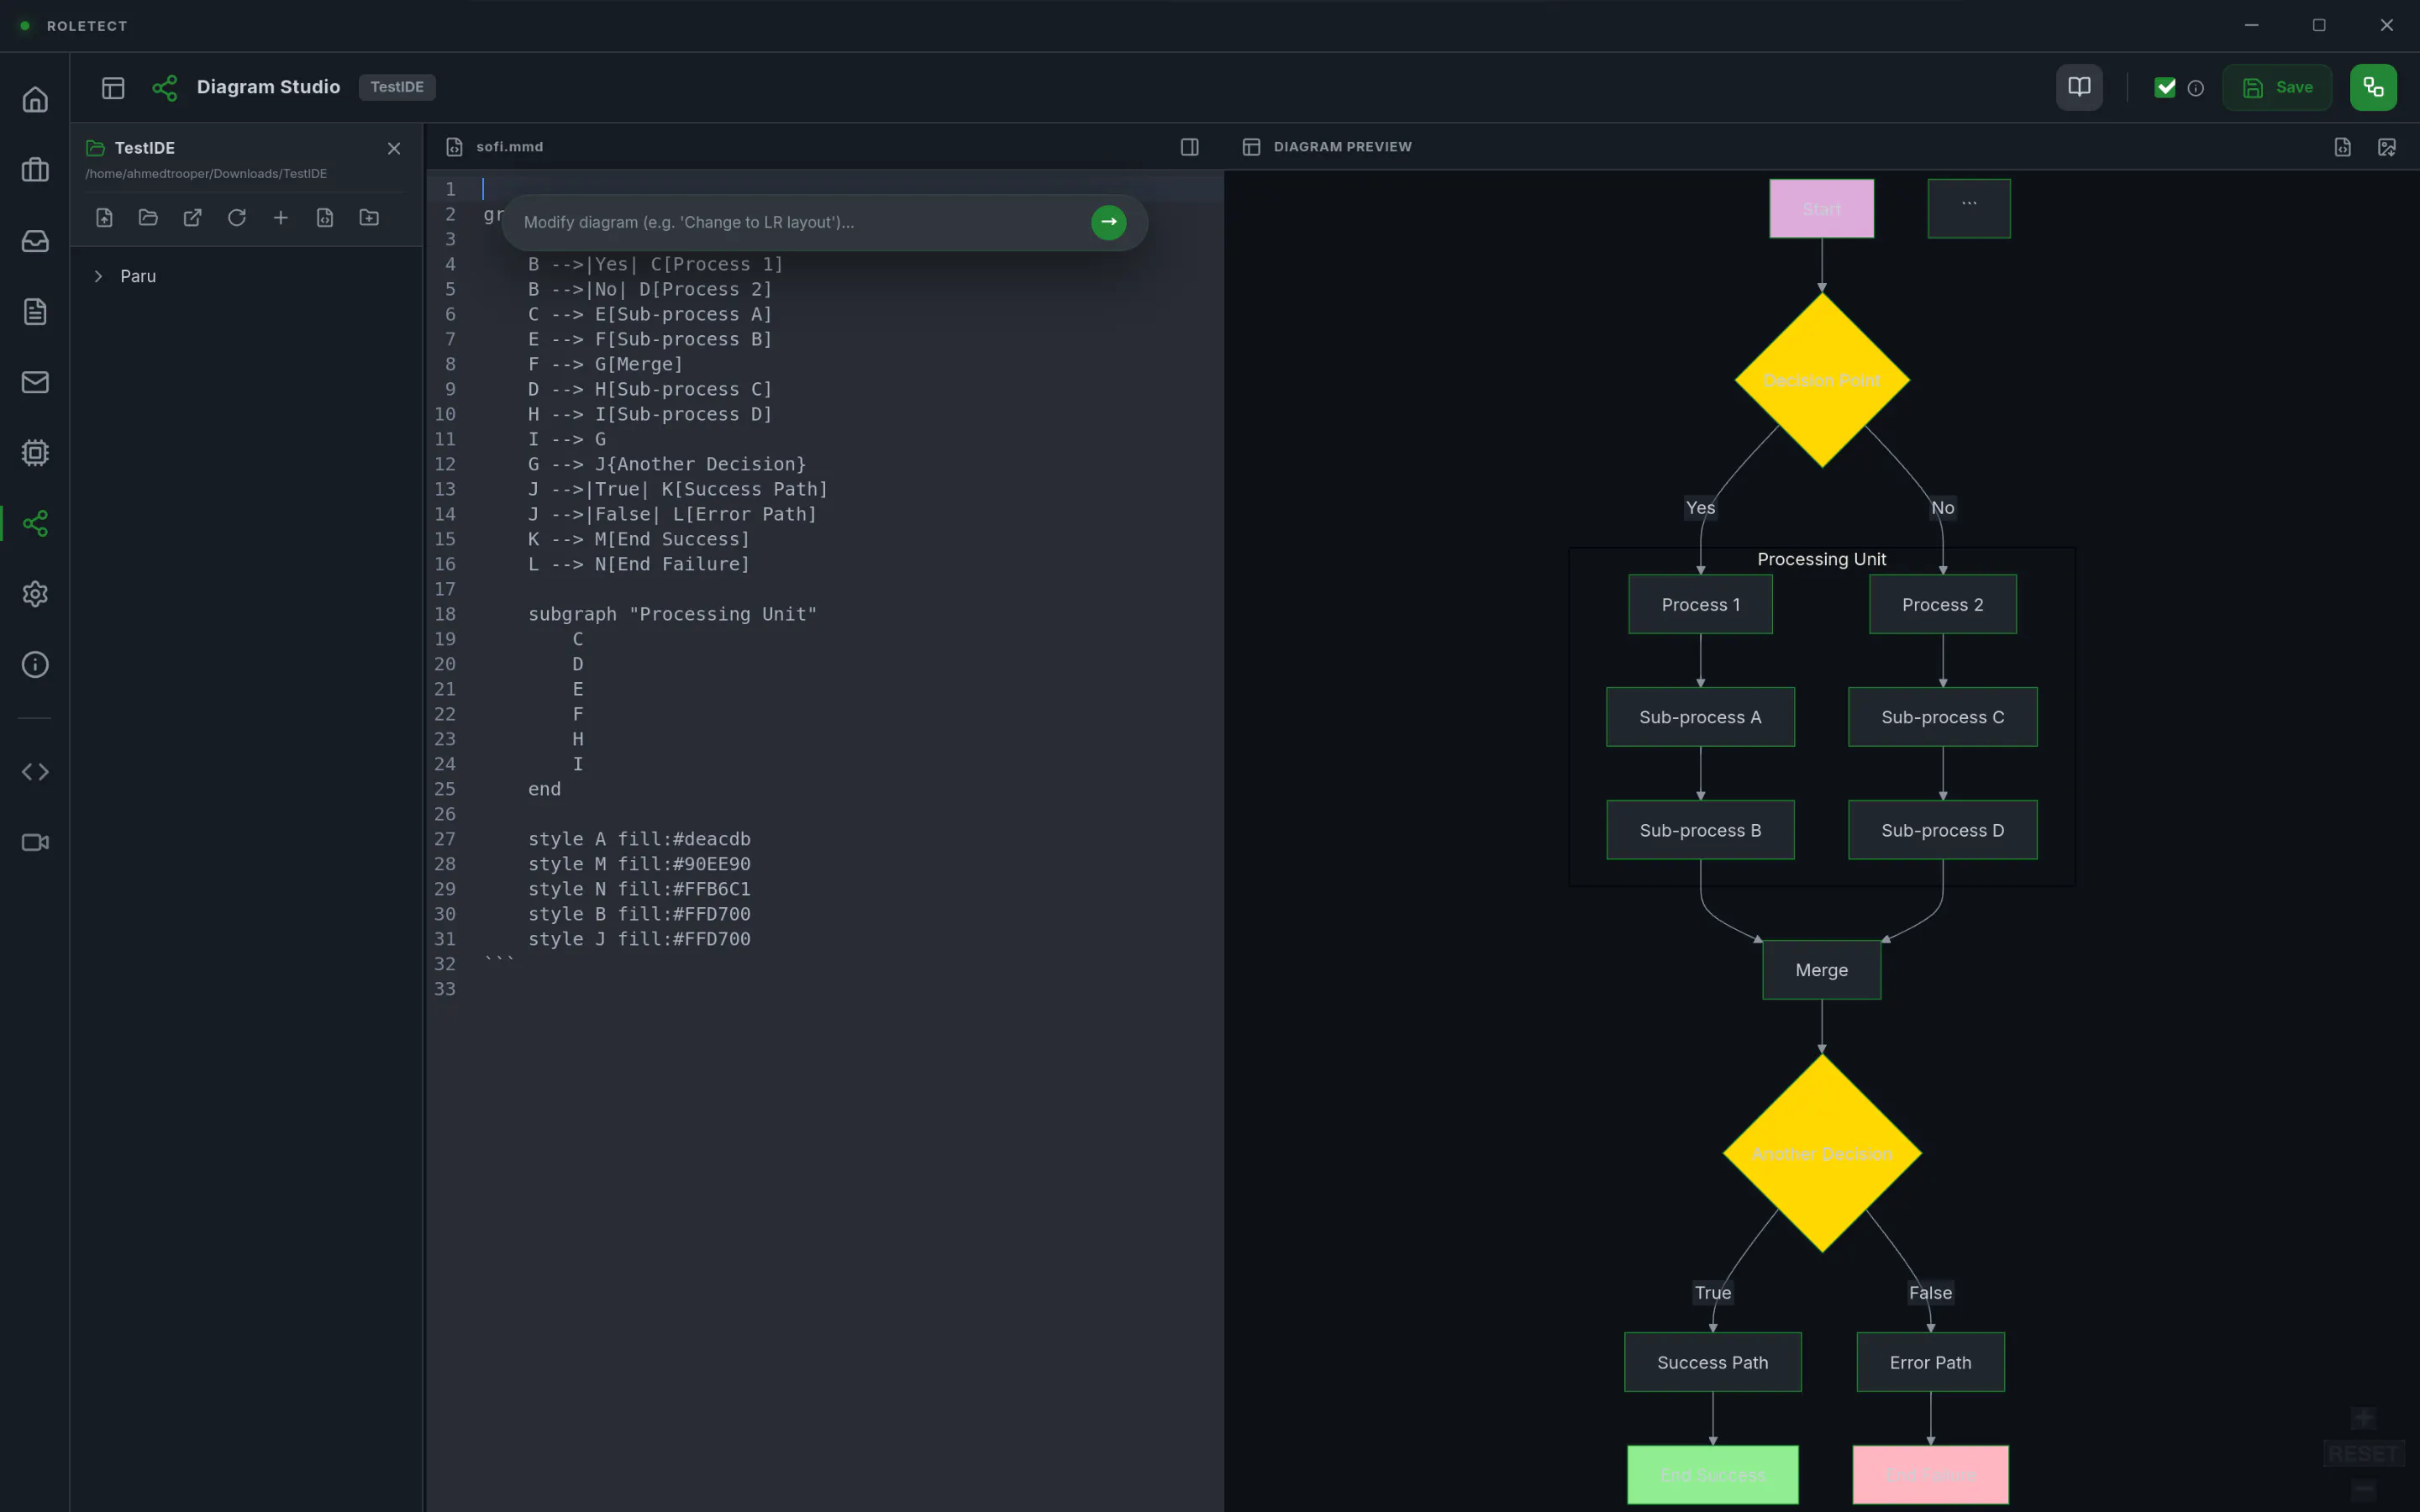Viewport: 2420px width, 1512px height.
Task: Click code line 'style A fill:#deacdb'
Action: 639,839
